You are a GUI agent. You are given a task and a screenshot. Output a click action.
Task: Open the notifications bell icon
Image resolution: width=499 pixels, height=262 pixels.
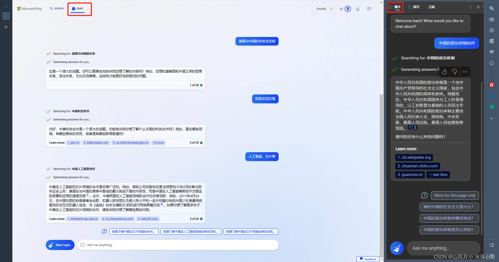coord(358,9)
